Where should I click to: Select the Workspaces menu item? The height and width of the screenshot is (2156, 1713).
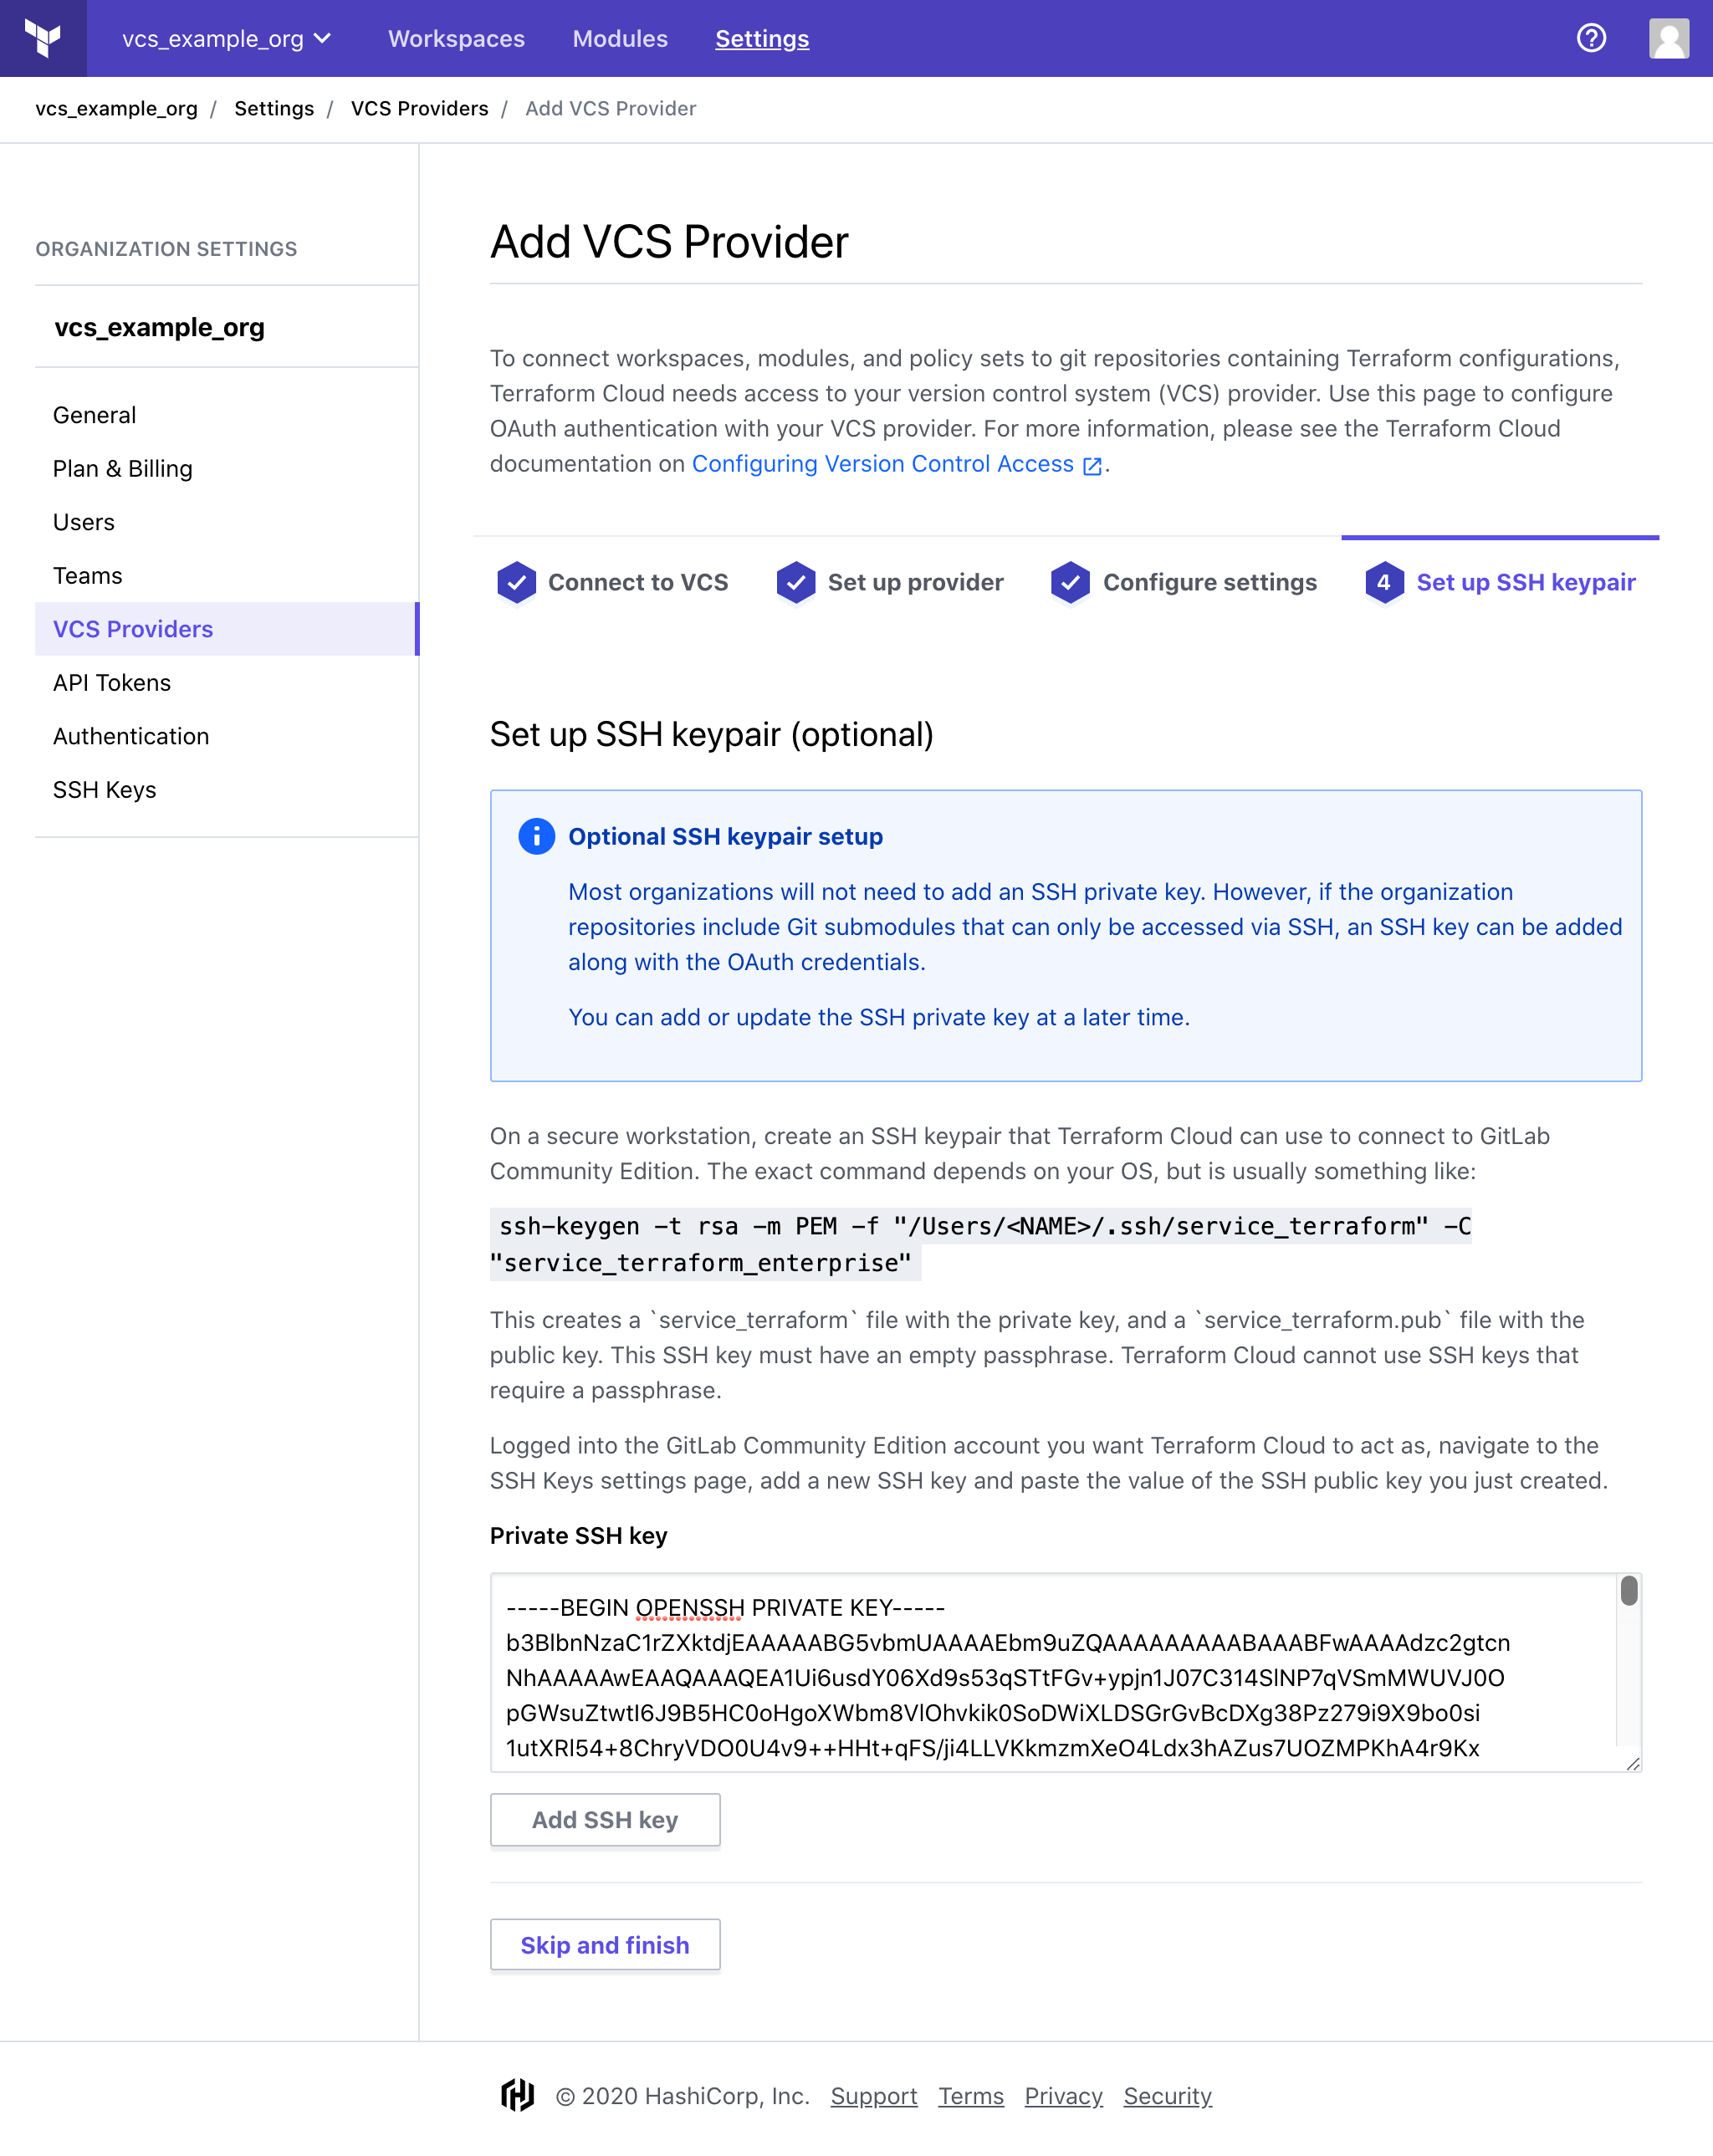[x=455, y=38]
